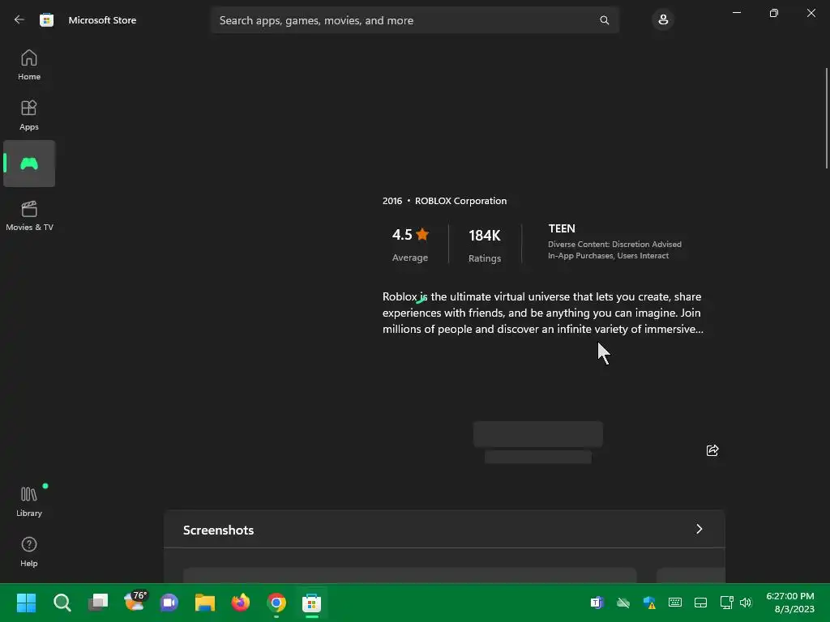Click Microsoft Store taskbar icon
Viewport: 830px width, 622px height.
pos(312,603)
